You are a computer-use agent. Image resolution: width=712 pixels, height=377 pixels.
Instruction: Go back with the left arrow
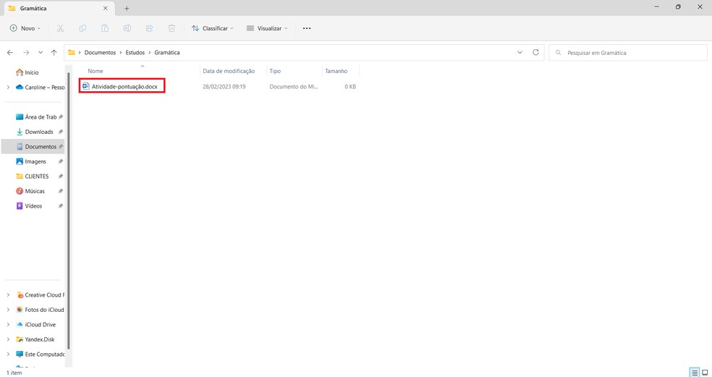point(10,53)
